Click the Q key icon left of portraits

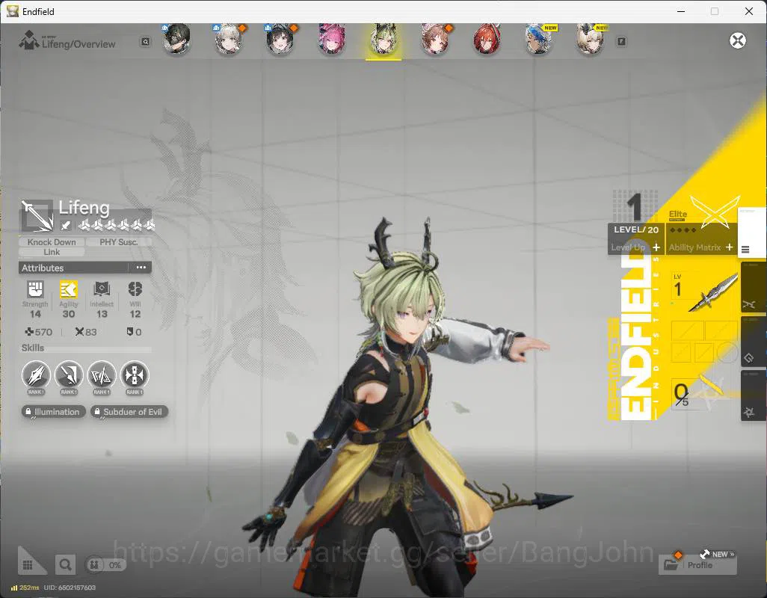point(145,42)
